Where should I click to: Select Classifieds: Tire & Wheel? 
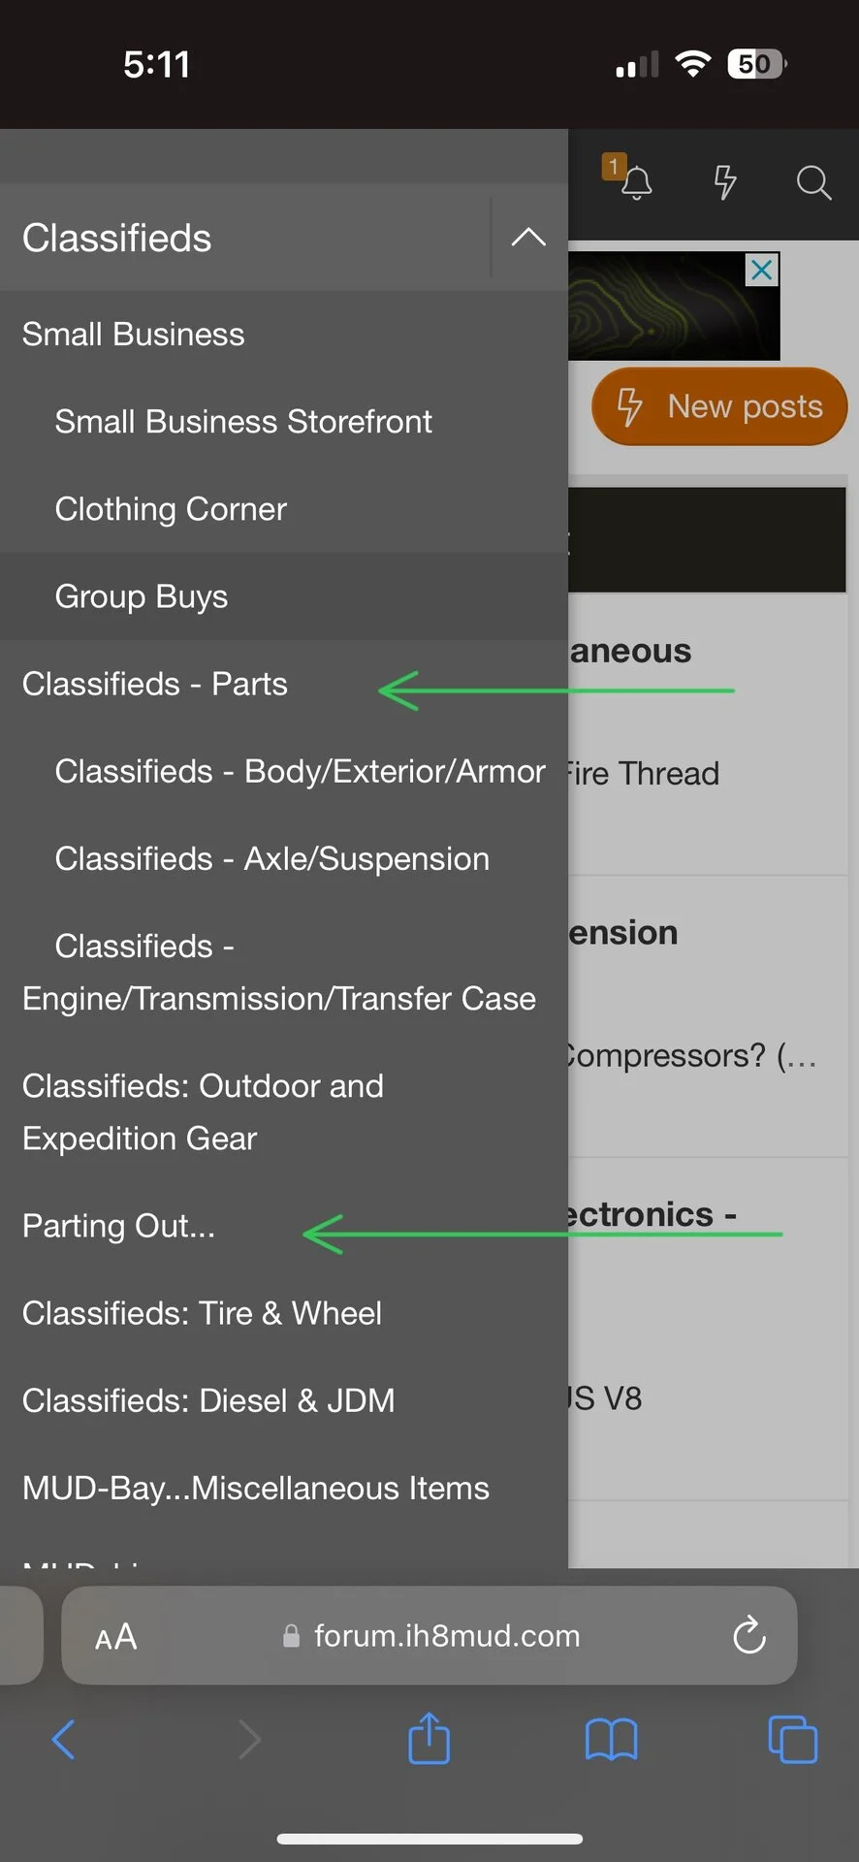202,1313
